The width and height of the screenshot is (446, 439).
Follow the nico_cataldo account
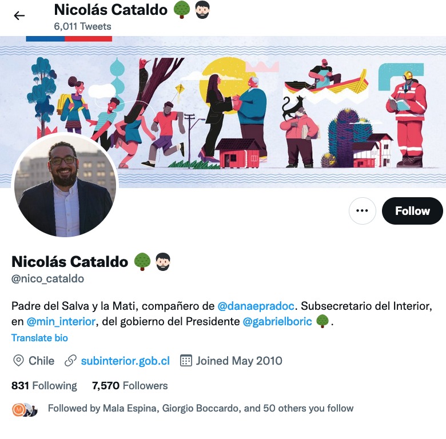coord(412,211)
